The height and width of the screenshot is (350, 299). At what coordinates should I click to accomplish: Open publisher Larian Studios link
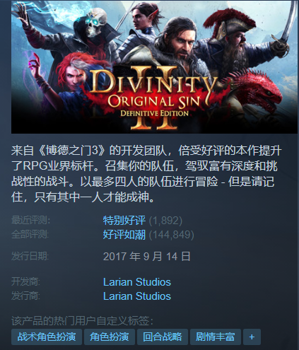tap(137, 296)
